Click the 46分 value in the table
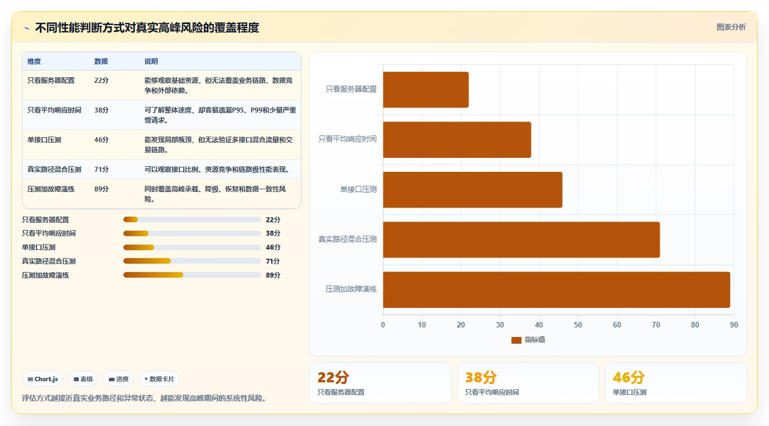Viewport: 769px width, 426px height. point(101,140)
